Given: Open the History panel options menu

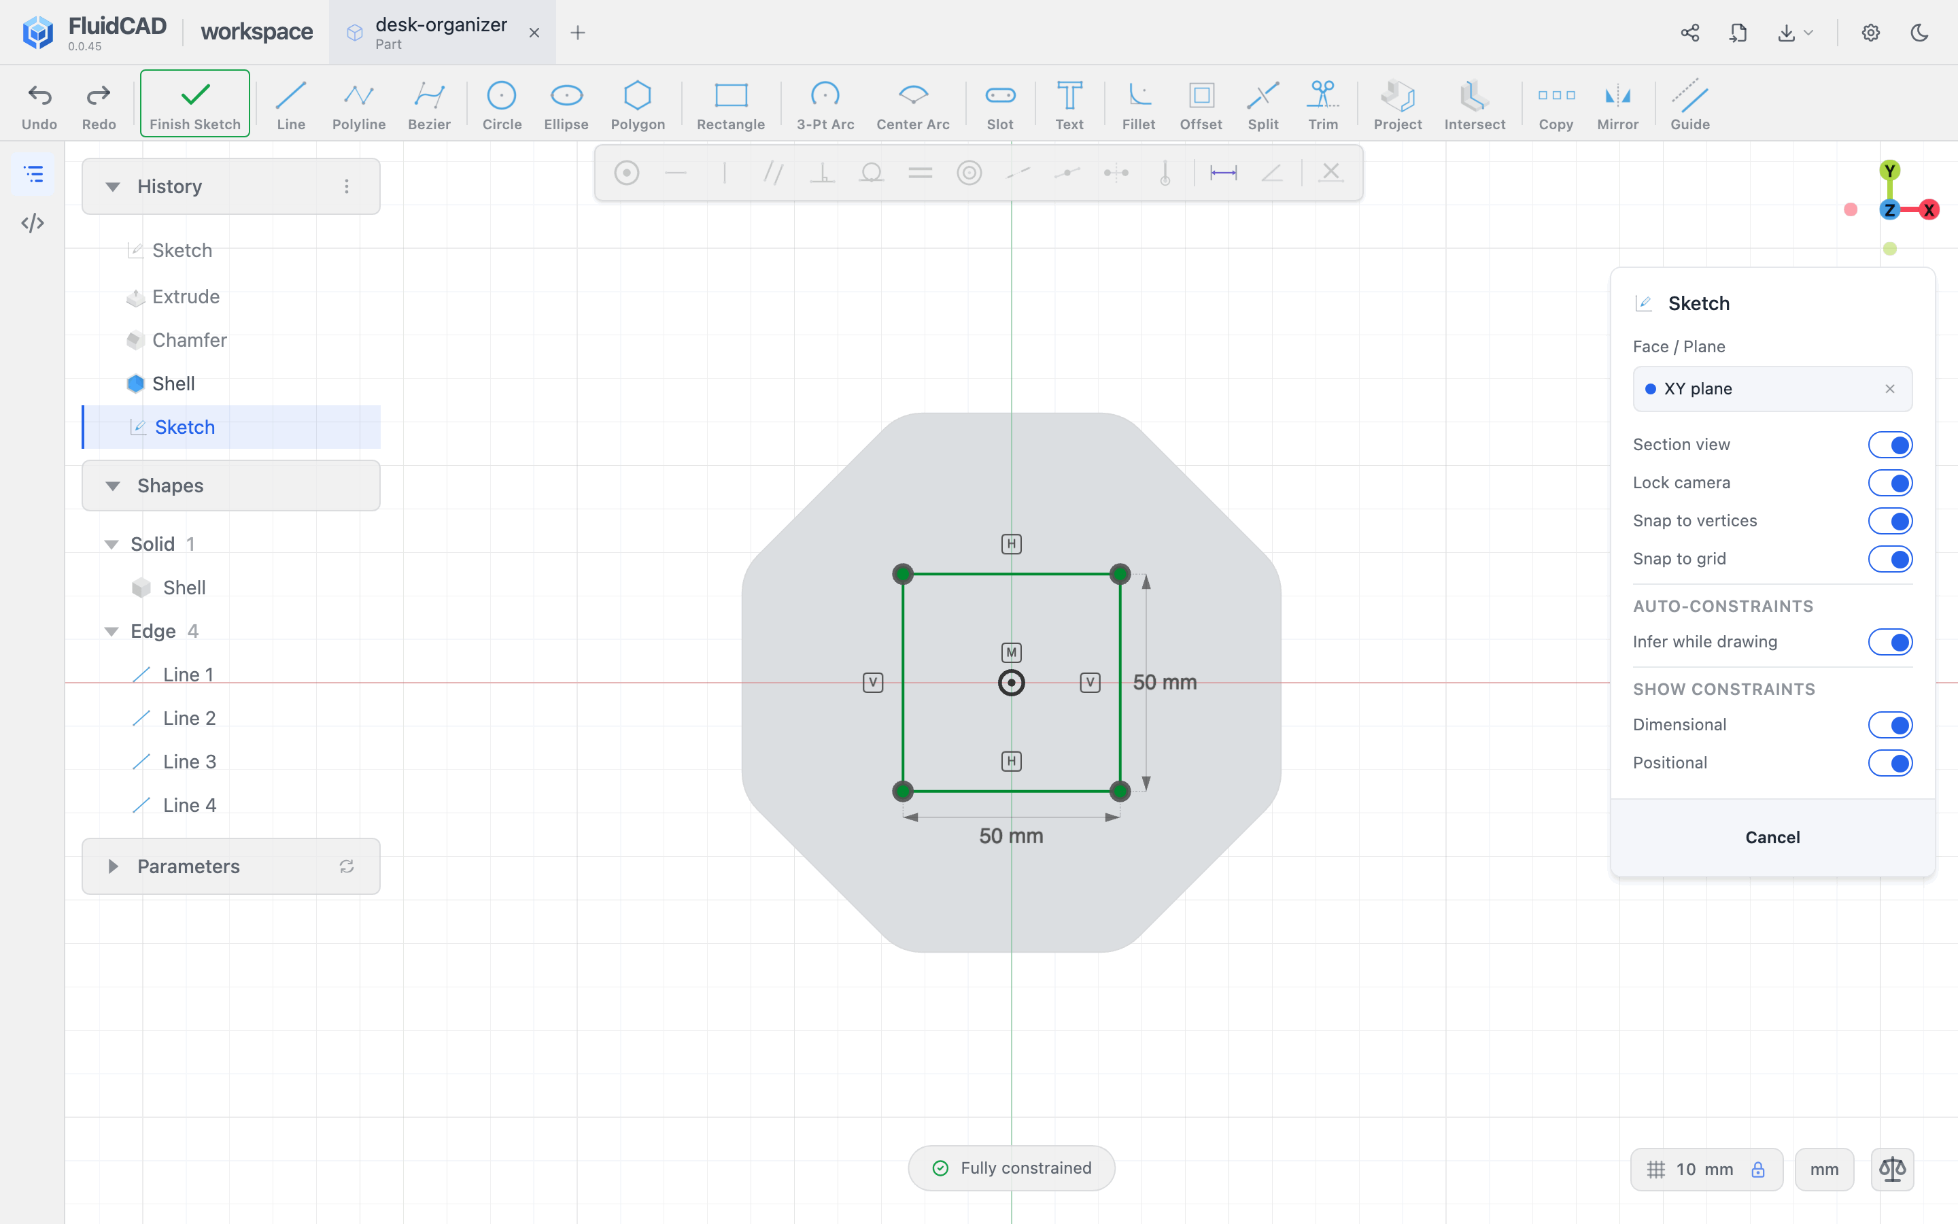Looking at the screenshot, I should point(346,186).
